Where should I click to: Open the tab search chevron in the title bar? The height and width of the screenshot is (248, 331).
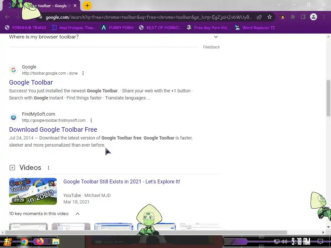(279, 5)
